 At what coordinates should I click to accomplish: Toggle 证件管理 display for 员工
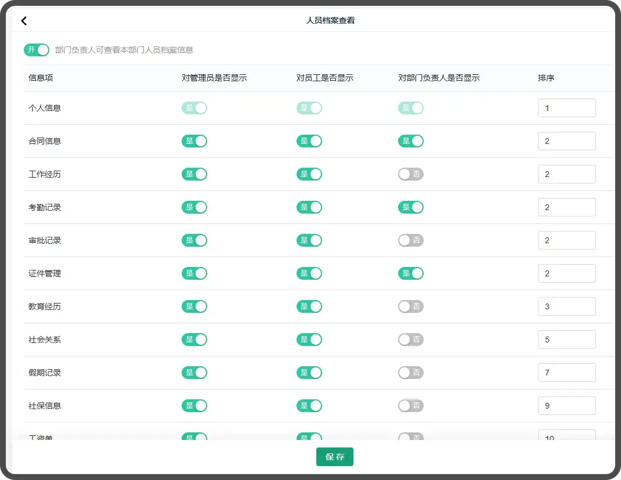[x=309, y=273]
